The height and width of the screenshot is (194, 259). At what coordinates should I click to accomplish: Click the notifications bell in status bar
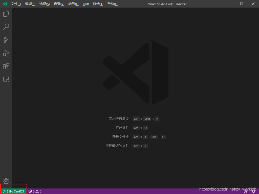click(x=253, y=191)
